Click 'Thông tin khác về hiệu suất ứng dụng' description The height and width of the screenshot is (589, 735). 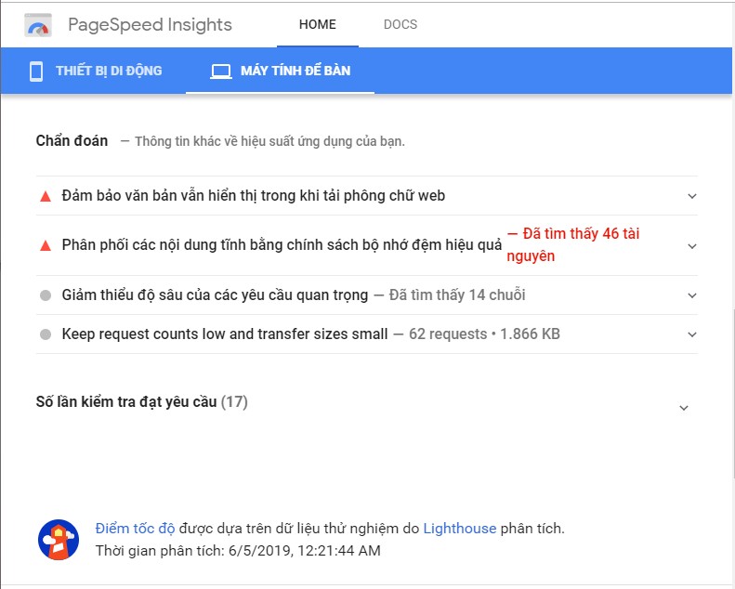point(270,141)
